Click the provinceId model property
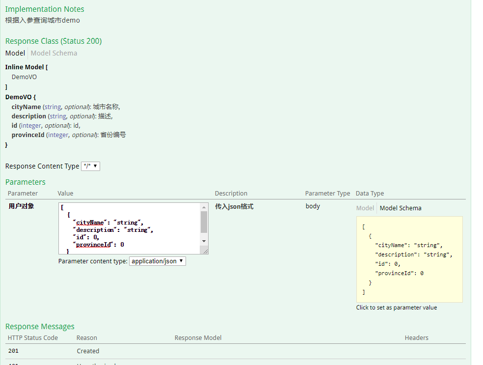483x365 pixels. click(28, 135)
